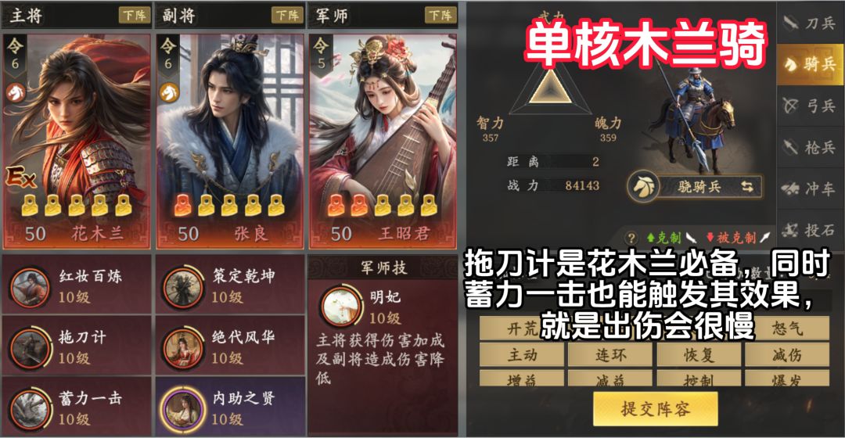This screenshot has height=438, width=845.
Task: Switch to the 弓兵 archer tab
Action: [x=810, y=106]
